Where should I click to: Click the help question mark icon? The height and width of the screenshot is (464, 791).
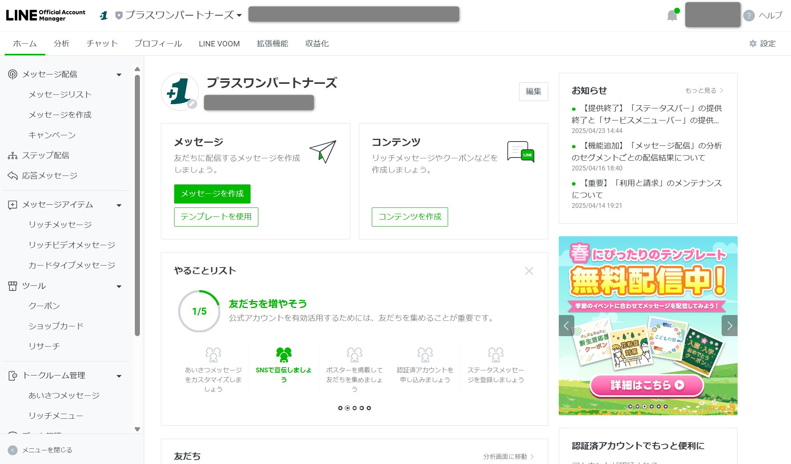[x=749, y=16]
